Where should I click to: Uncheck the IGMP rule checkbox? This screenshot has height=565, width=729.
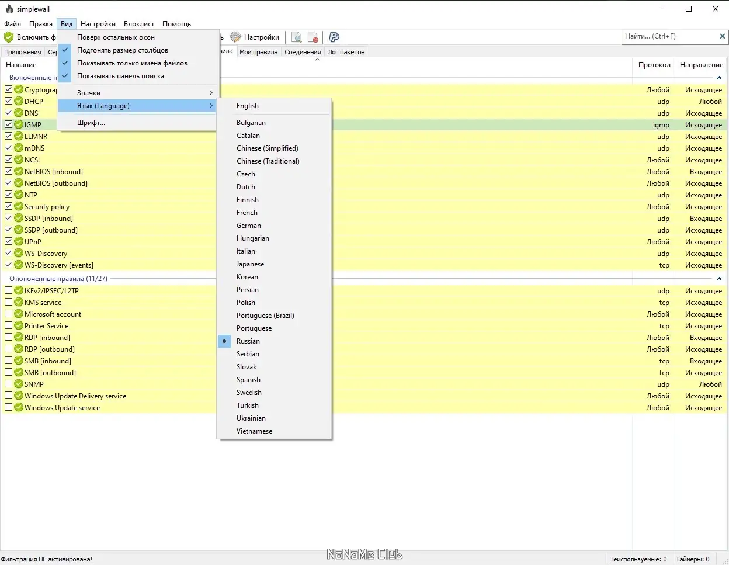pyautogui.click(x=9, y=124)
